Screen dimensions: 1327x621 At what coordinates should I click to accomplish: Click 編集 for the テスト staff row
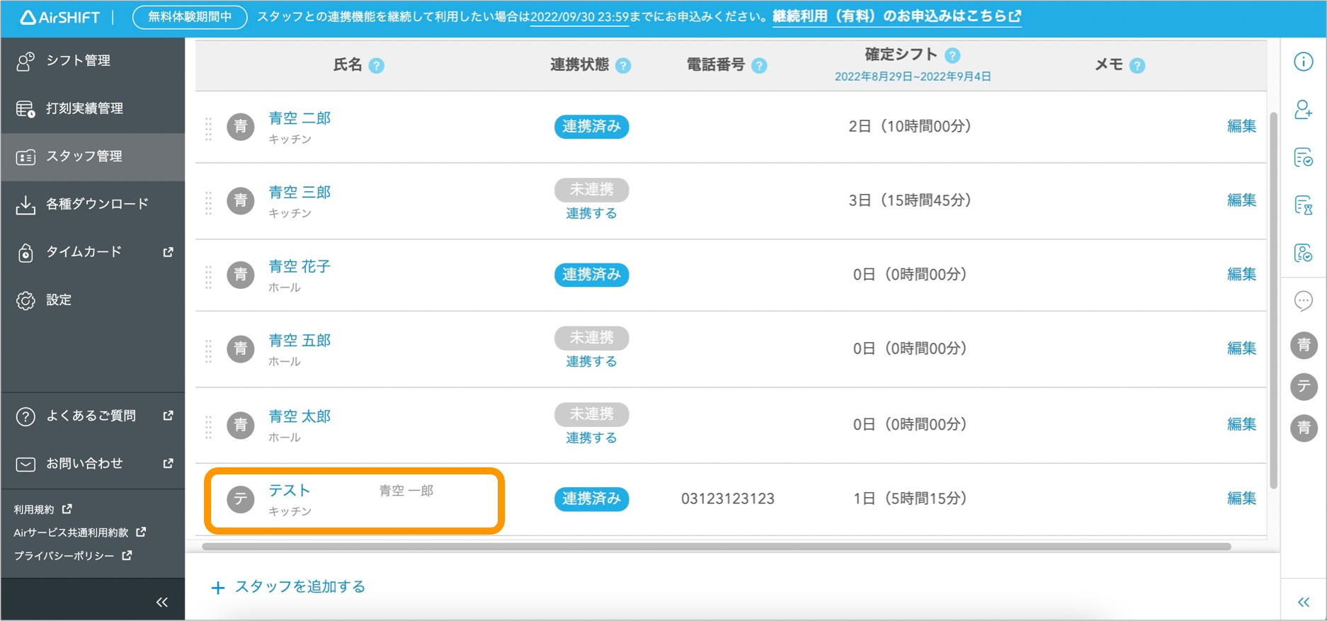1241,498
